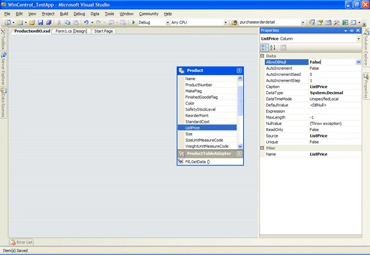
Task: Save the current file with Save icon
Action: 40,23
